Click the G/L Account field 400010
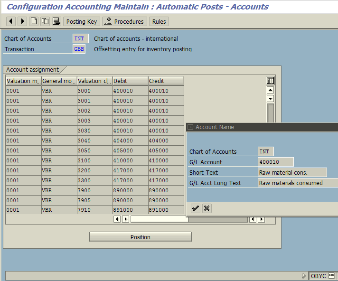This screenshot has height=281, width=338. tap(275, 162)
